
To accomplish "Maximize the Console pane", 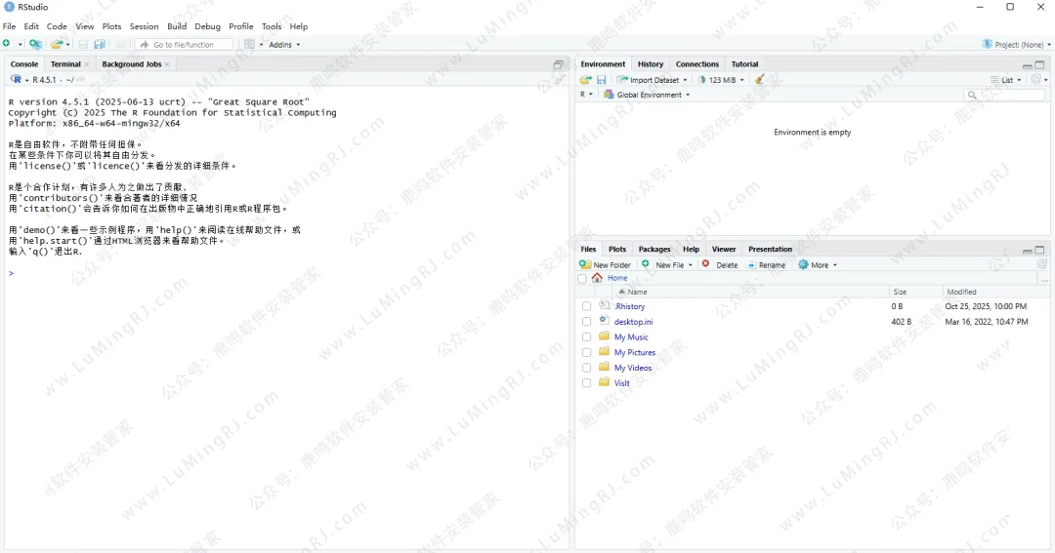I will click(x=559, y=64).
